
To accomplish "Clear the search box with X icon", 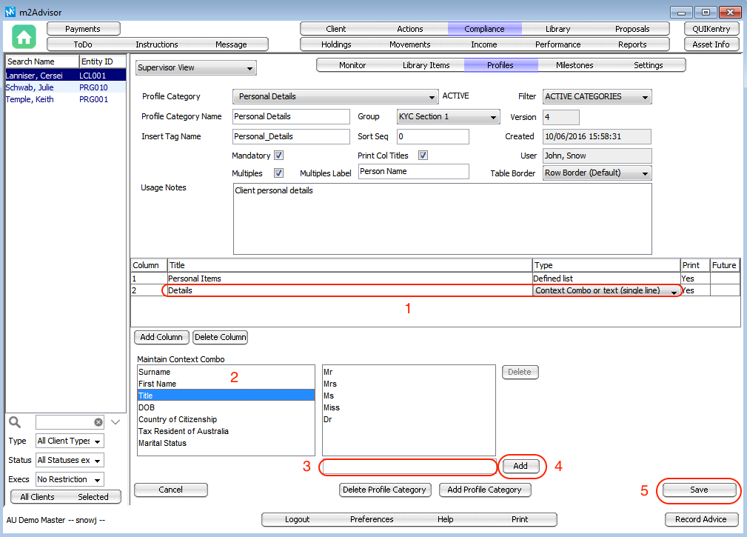I will pyautogui.click(x=98, y=422).
